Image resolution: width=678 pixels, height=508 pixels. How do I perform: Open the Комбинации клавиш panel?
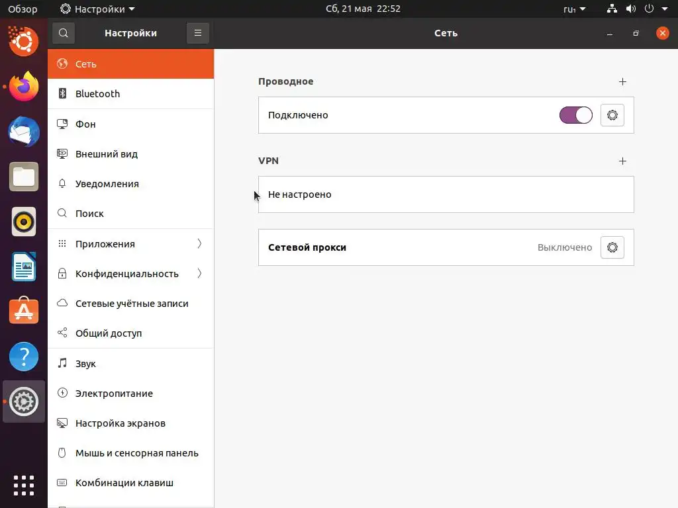pos(130,482)
